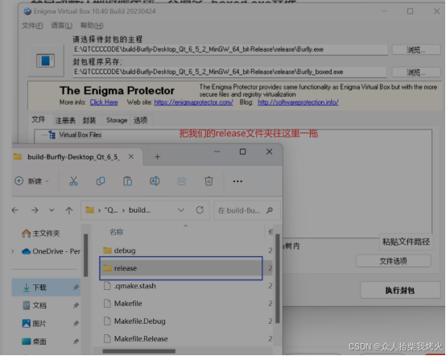
Task: Open the three-dots See more menu
Action: pyautogui.click(x=237, y=181)
